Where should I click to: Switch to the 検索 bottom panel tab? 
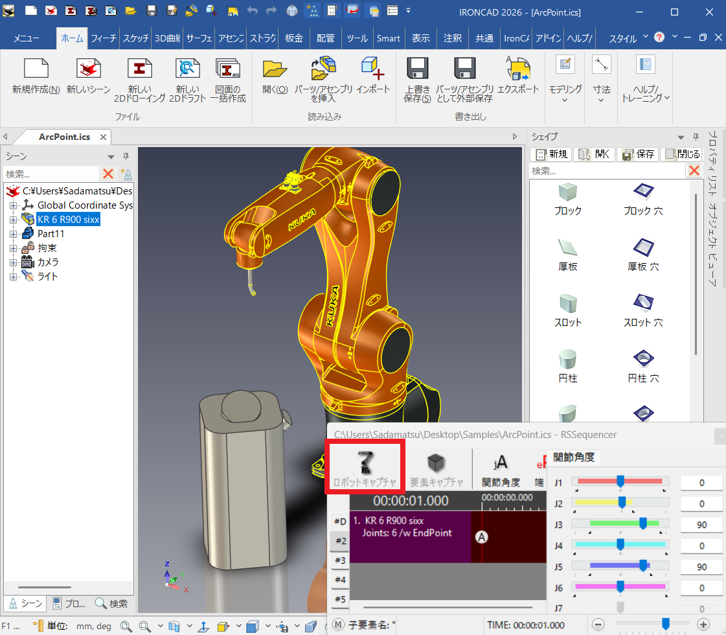click(111, 603)
